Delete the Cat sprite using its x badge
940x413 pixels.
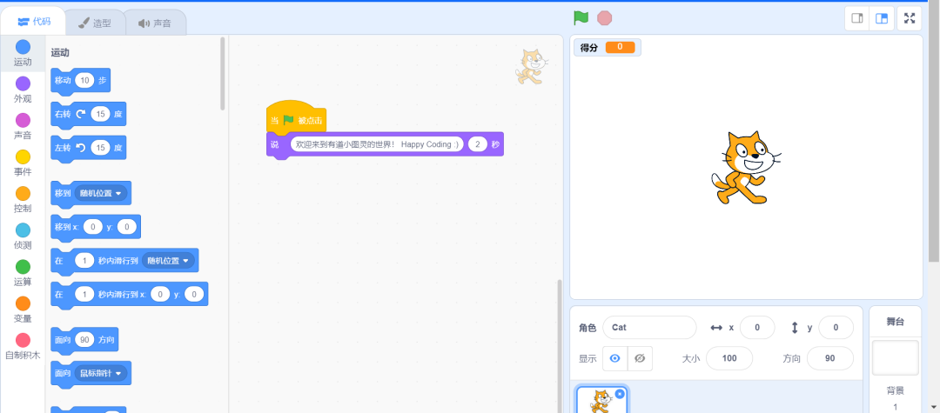620,394
